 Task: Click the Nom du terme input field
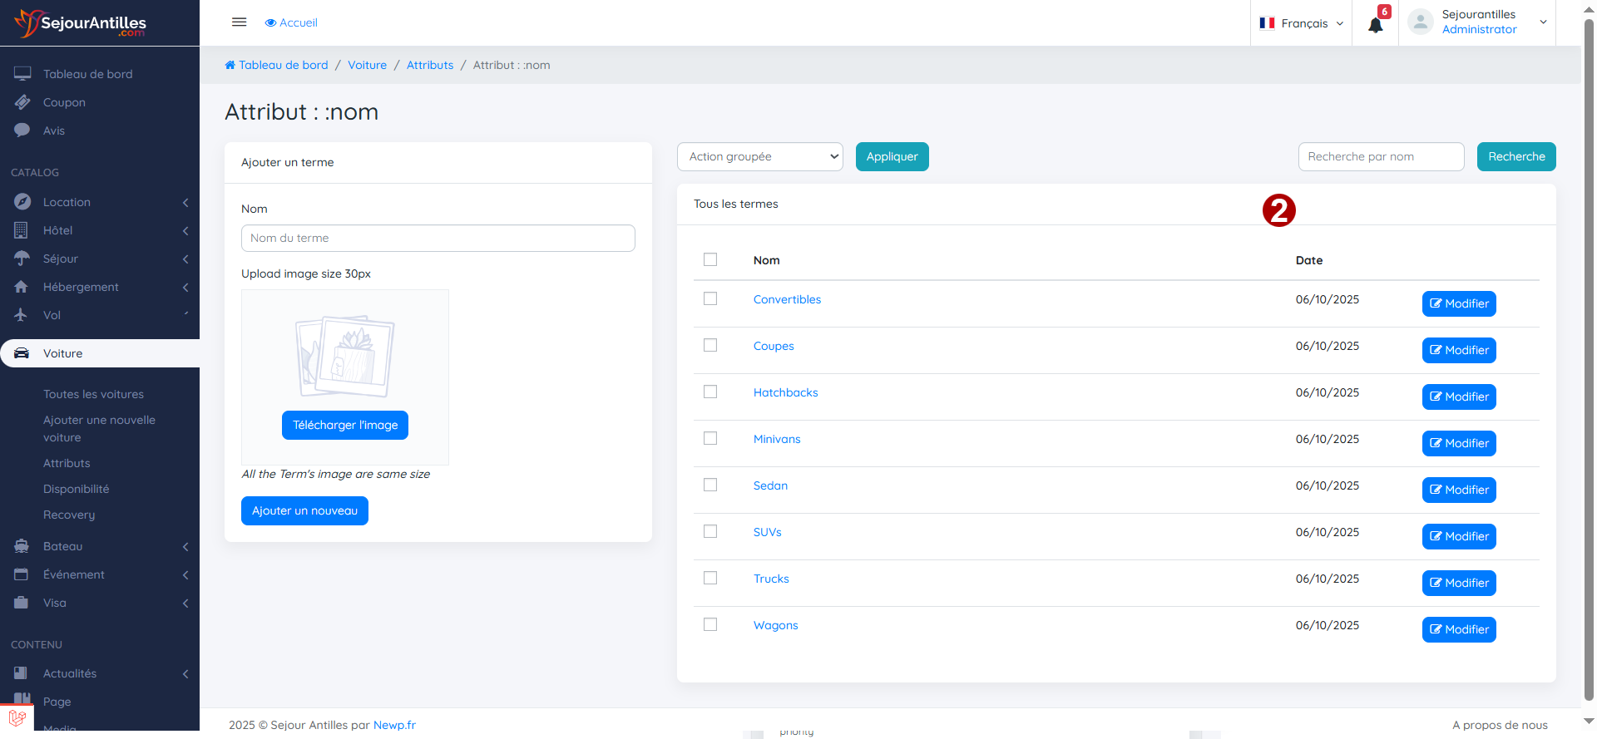tap(438, 238)
